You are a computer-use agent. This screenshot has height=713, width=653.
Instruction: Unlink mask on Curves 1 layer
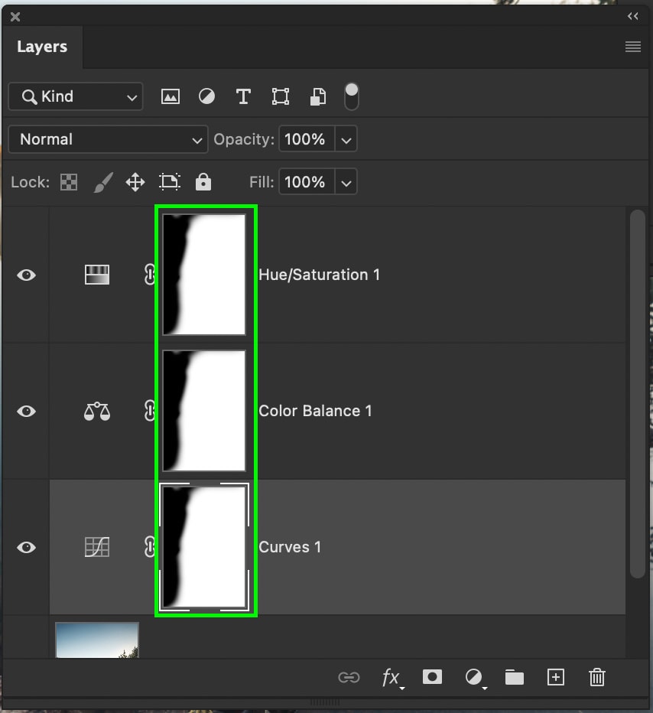coord(150,547)
